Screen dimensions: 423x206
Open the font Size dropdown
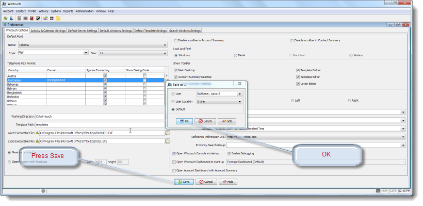click(133, 53)
